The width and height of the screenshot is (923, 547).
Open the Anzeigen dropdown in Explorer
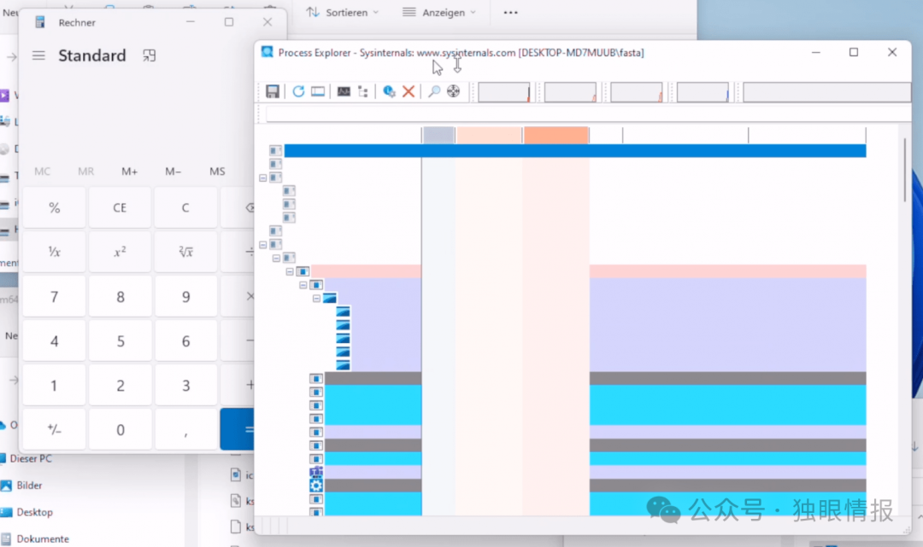pos(439,12)
